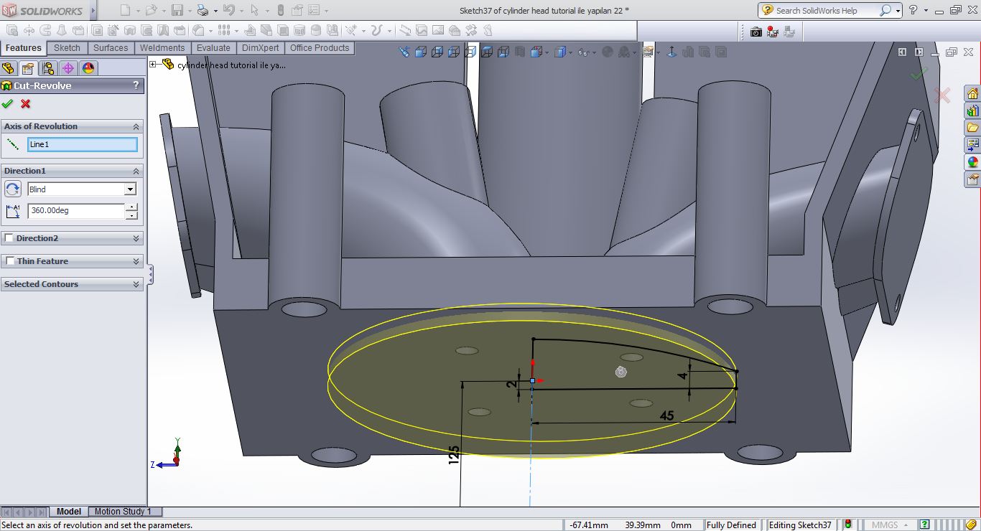Open the Design Library task pane icon

click(972, 111)
